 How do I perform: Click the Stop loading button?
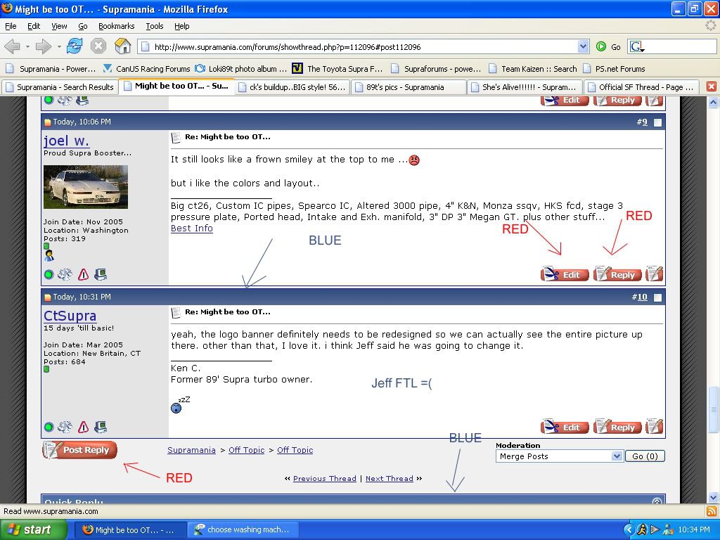[x=98, y=46]
